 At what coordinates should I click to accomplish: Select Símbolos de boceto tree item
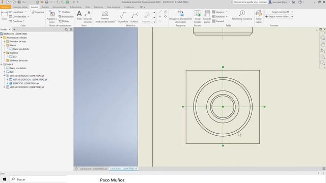coord(18,60)
